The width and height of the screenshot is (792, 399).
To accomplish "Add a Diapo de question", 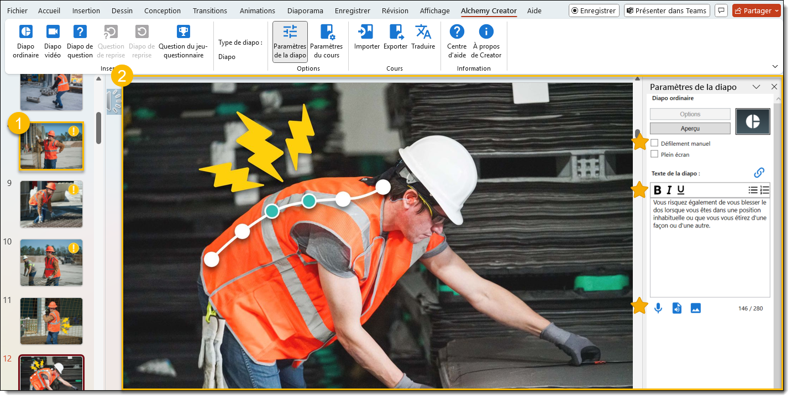I will [80, 41].
